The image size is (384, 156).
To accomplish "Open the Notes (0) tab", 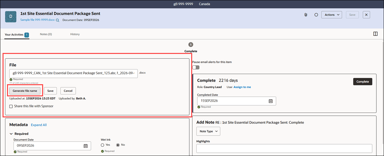I will click(46, 34).
